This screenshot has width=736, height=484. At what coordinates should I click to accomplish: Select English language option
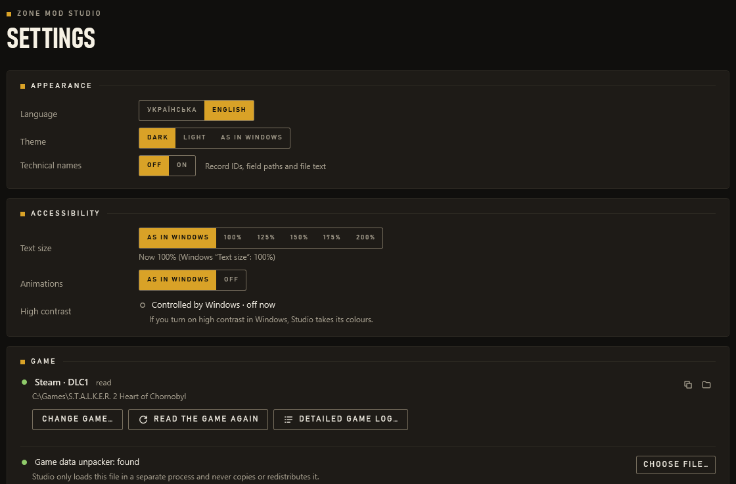point(229,110)
